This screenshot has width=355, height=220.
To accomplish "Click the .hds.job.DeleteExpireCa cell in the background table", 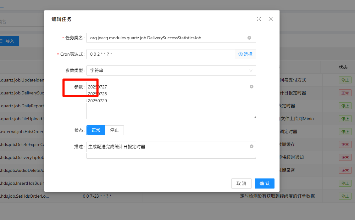I will (x=22, y=144).
